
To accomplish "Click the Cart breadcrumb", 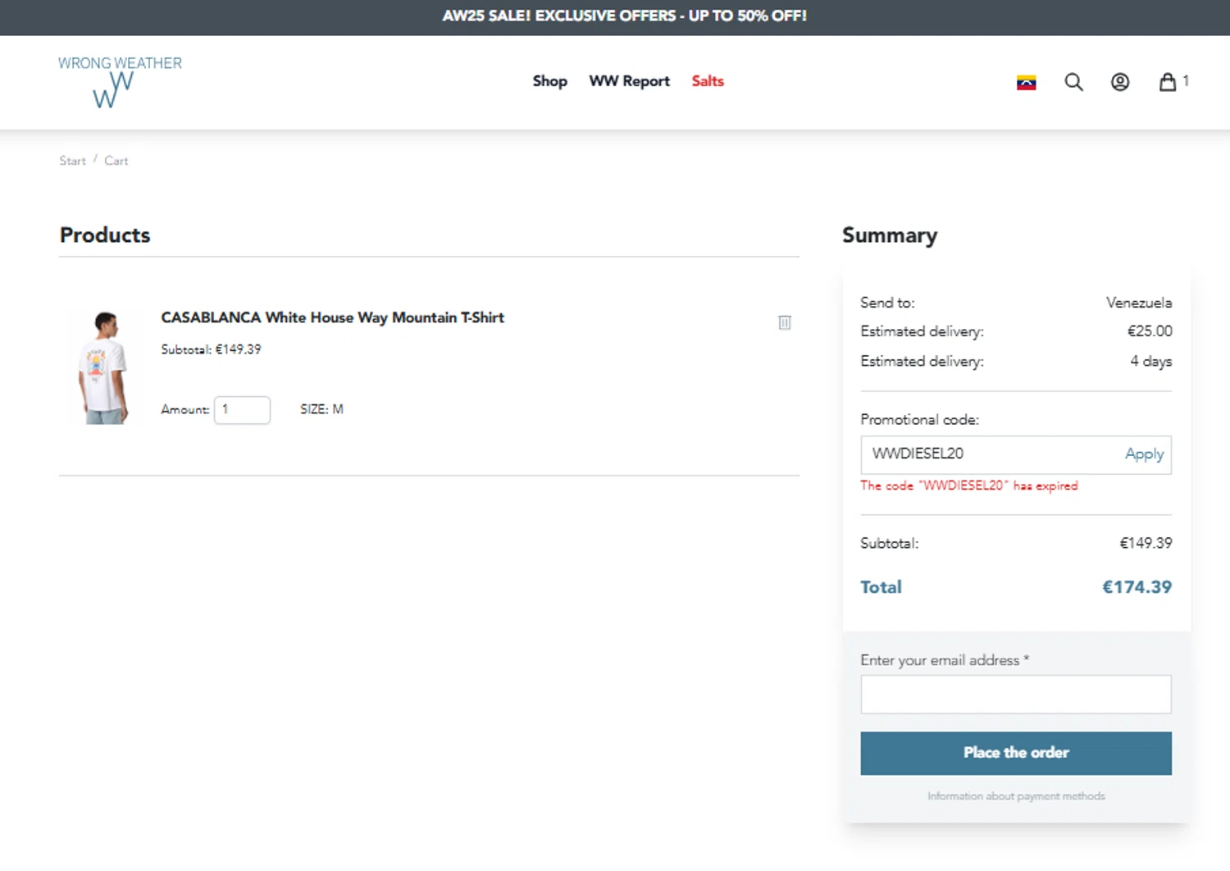I will pyautogui.click(x=116, y=161).
